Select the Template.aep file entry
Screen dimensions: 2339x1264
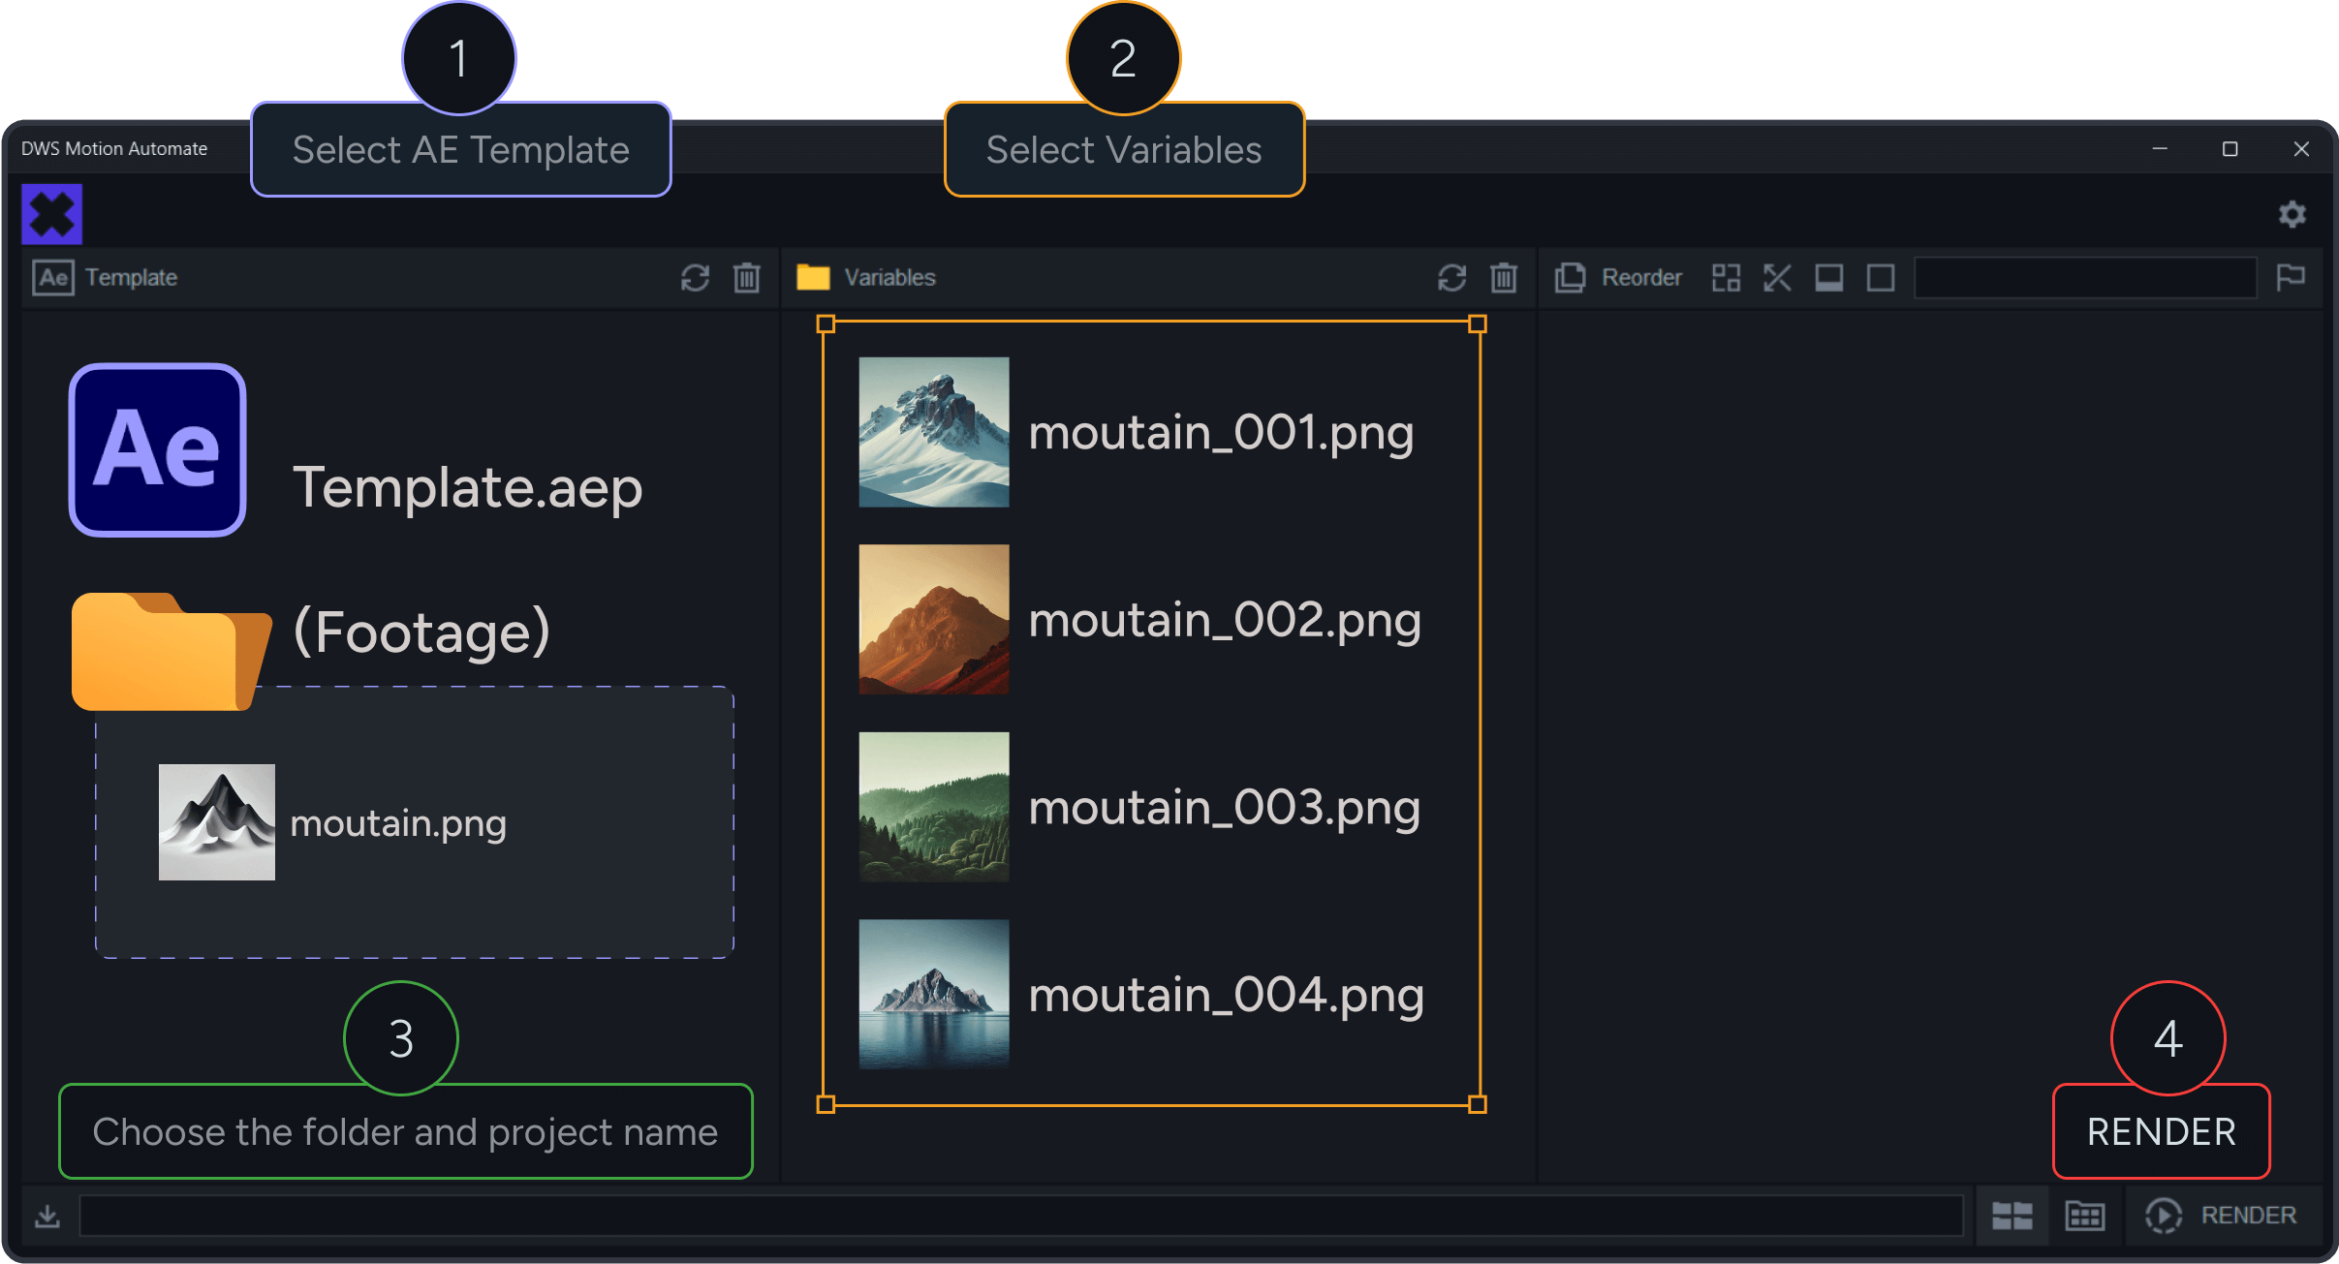pos(467,487)
